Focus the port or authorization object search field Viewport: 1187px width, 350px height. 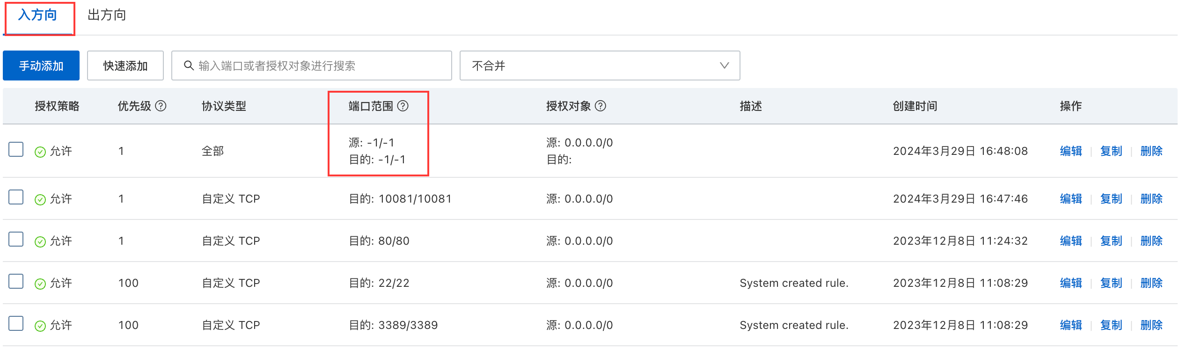tap(318, 66)
